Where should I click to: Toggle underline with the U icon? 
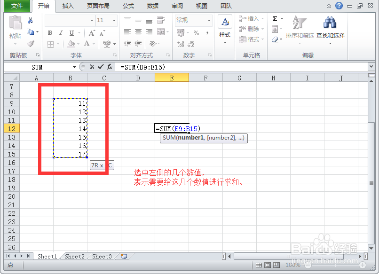pyautogui.click(x=71, y=32)
